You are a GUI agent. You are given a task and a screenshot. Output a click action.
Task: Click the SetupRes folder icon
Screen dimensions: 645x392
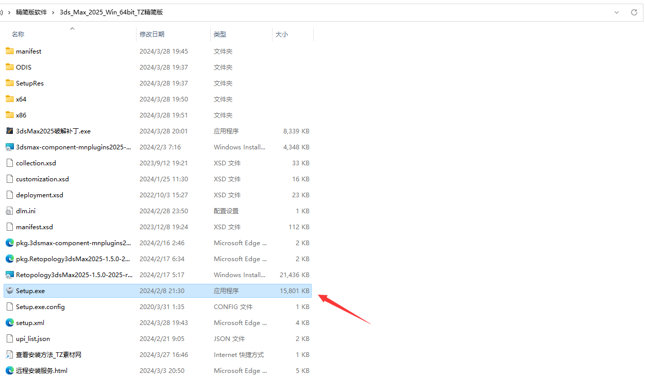pyautogui.click(x=9, y=83)
